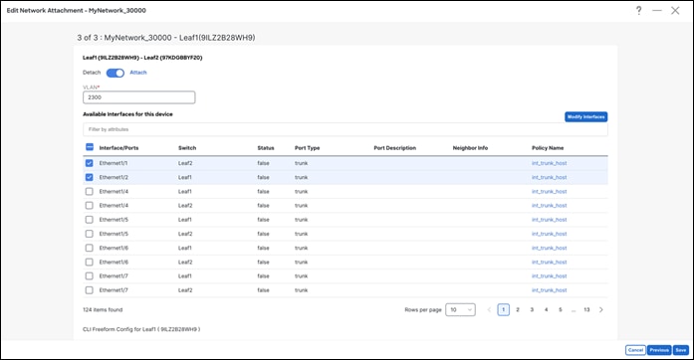Viewport: 694px width, 360px height.
Task: Click false status for Ethernet1/6 Leaf2
Action: [263, 263]
